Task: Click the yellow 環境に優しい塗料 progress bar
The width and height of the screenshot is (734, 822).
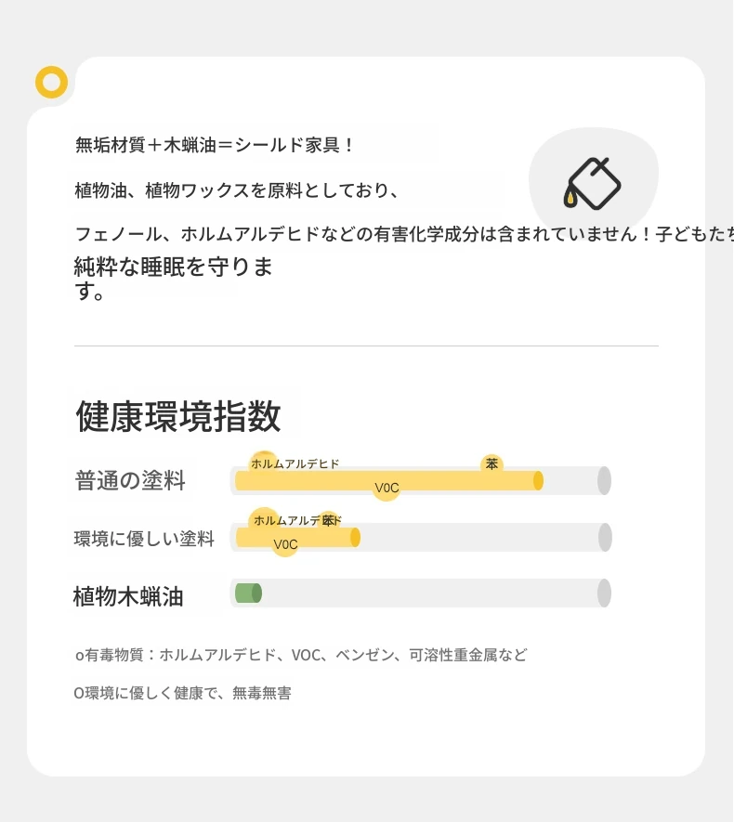Action: point(298,538)
